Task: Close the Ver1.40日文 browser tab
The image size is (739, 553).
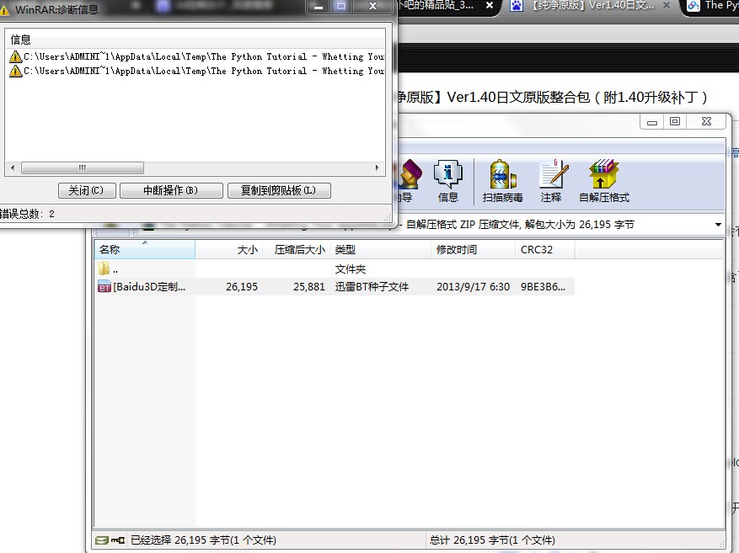Action: pyautogui.click(x=667, y=6)
